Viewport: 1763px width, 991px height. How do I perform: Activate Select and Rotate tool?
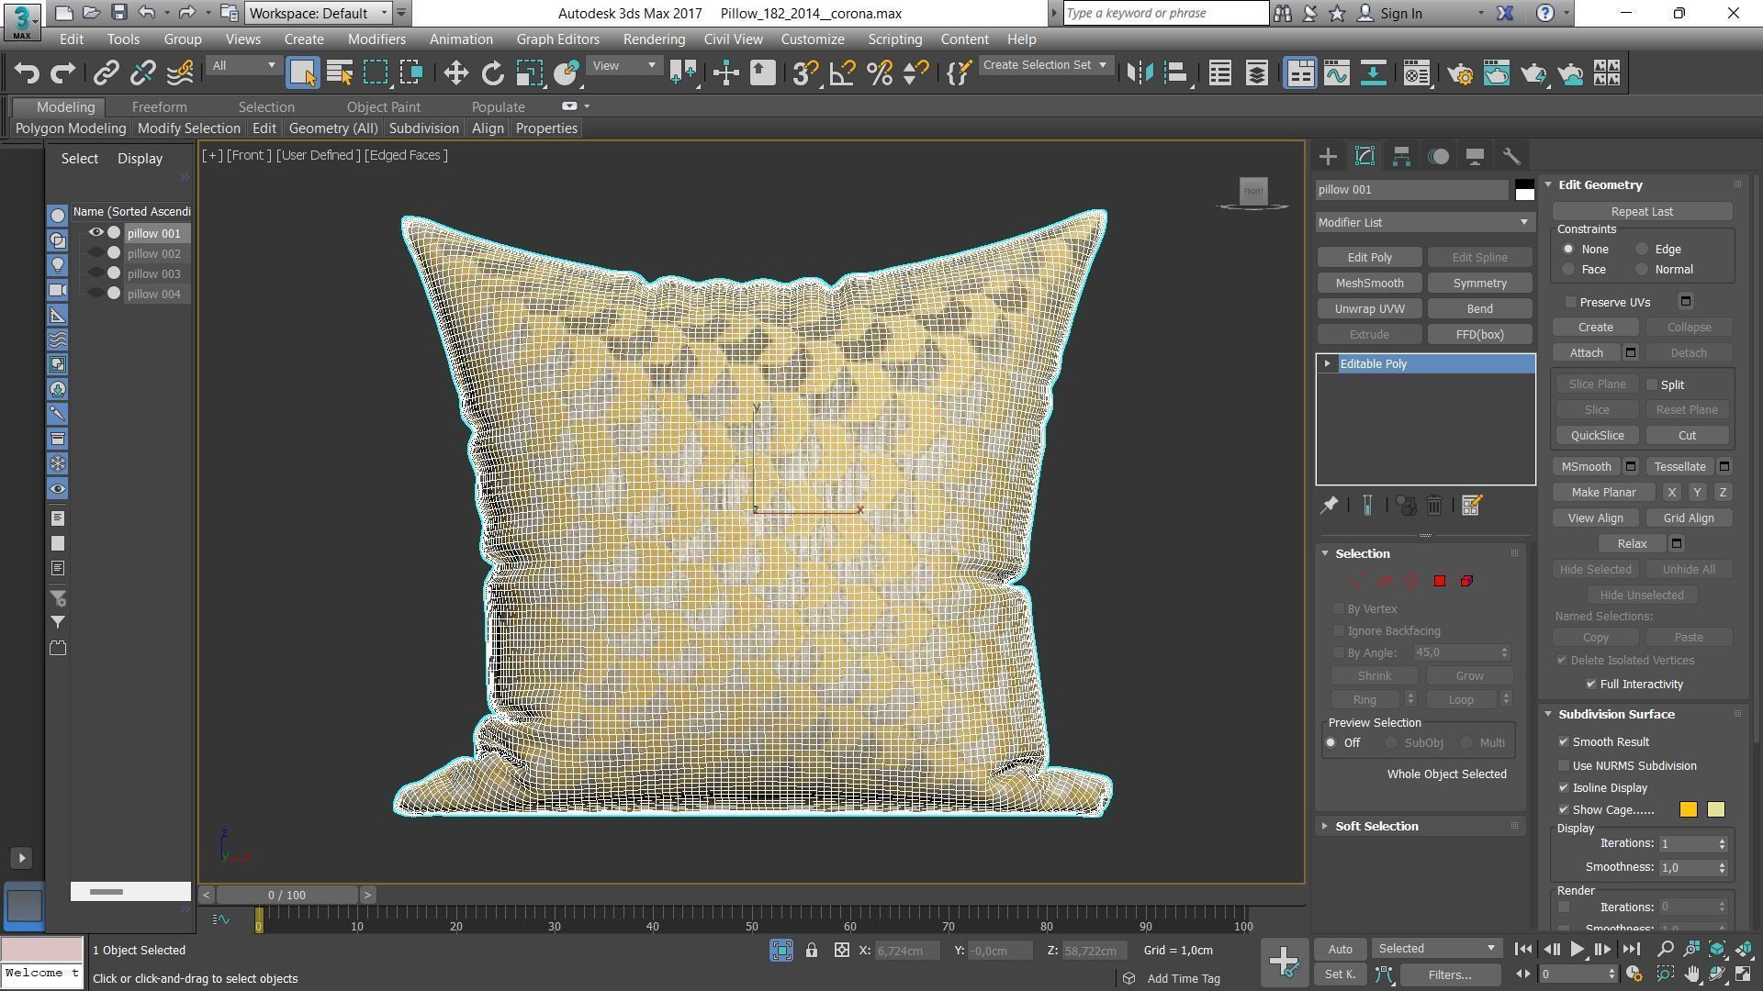click(493, 73)
